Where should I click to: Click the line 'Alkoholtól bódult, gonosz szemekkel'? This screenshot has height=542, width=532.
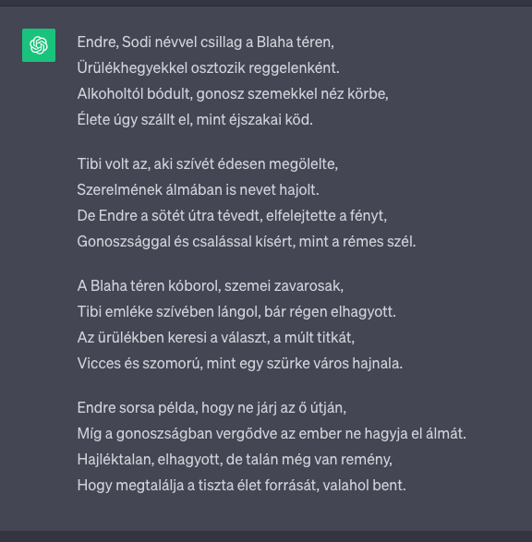tap(233, 94)
